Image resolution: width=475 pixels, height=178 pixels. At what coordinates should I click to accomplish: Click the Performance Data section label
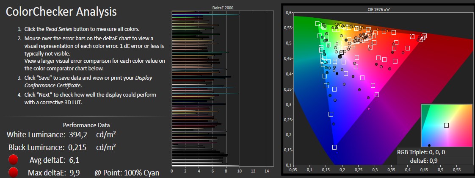pos(86,125)
